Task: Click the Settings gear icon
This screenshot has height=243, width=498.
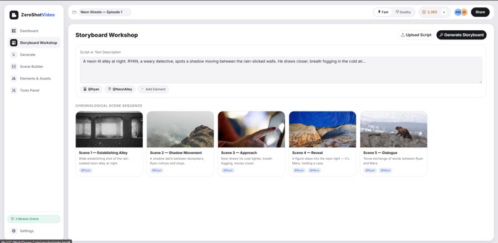Action: point(14,231)
